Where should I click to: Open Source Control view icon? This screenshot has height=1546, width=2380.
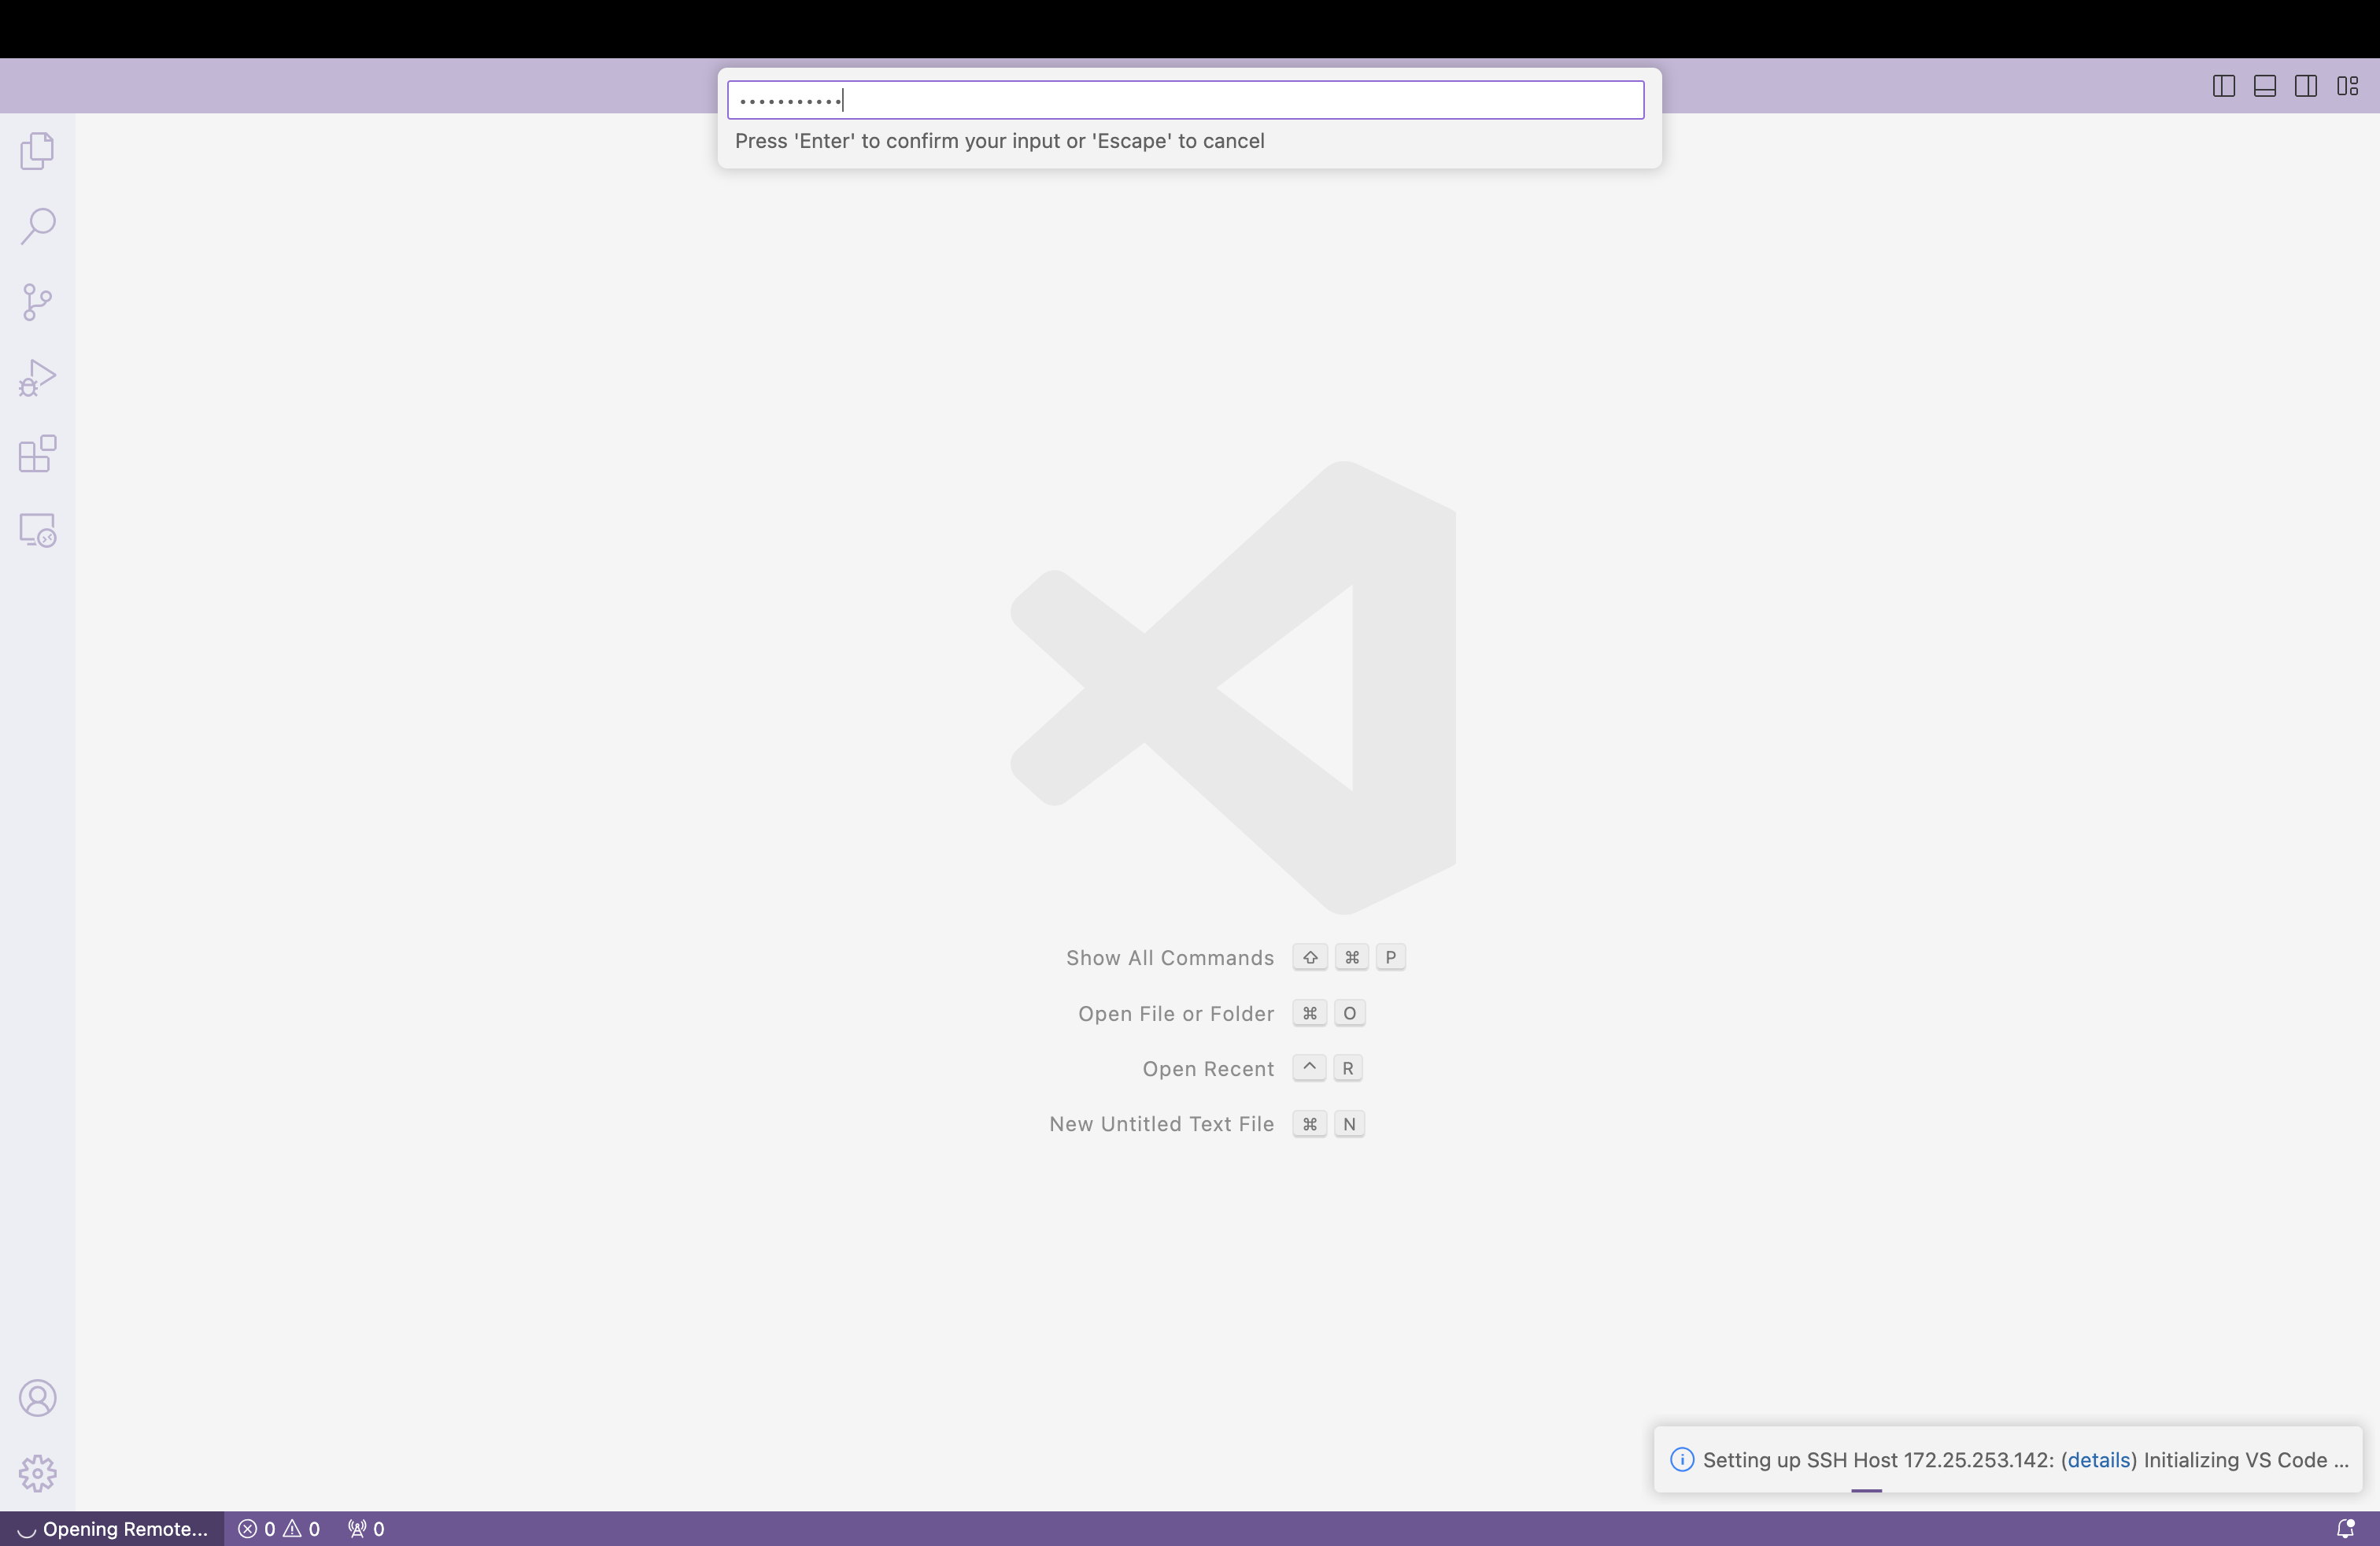coord(37,302)
